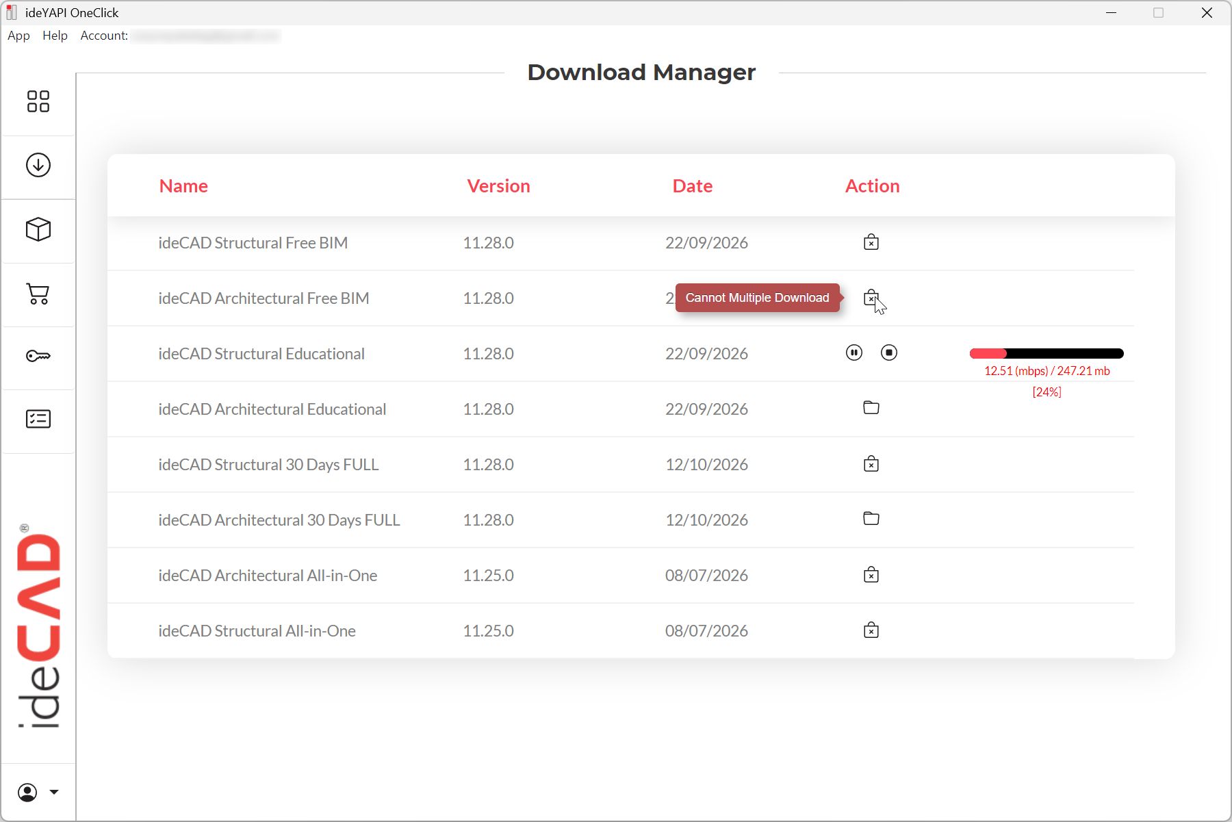
Task: Click the action icon for ideCAD Architectural All-in-One
Action: [x=871, y=575]
